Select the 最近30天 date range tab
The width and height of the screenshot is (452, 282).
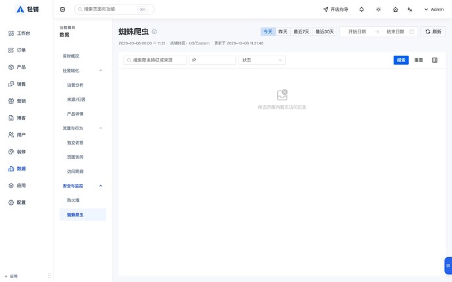click(x=324, y=31)
